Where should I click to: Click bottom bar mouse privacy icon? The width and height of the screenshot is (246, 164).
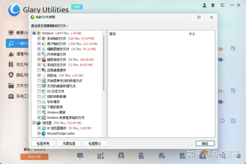[x=141, y=156]
